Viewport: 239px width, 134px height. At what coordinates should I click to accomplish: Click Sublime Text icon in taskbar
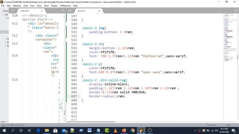tap(141, 131)
